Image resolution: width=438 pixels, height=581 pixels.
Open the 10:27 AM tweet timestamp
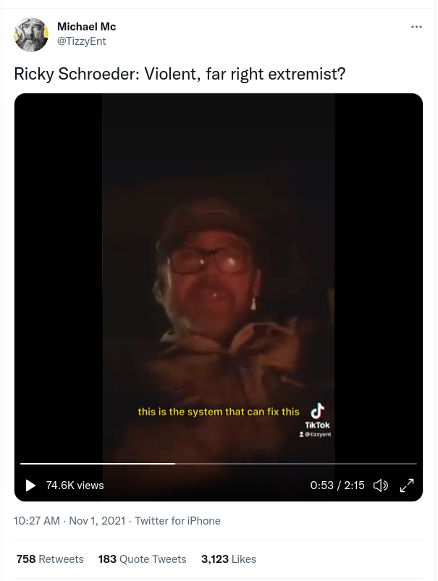[37, 521]
